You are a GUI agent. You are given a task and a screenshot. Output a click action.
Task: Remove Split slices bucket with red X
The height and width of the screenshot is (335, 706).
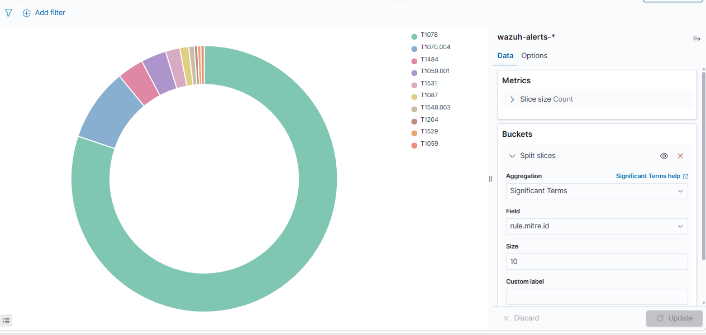click(680, 156)
